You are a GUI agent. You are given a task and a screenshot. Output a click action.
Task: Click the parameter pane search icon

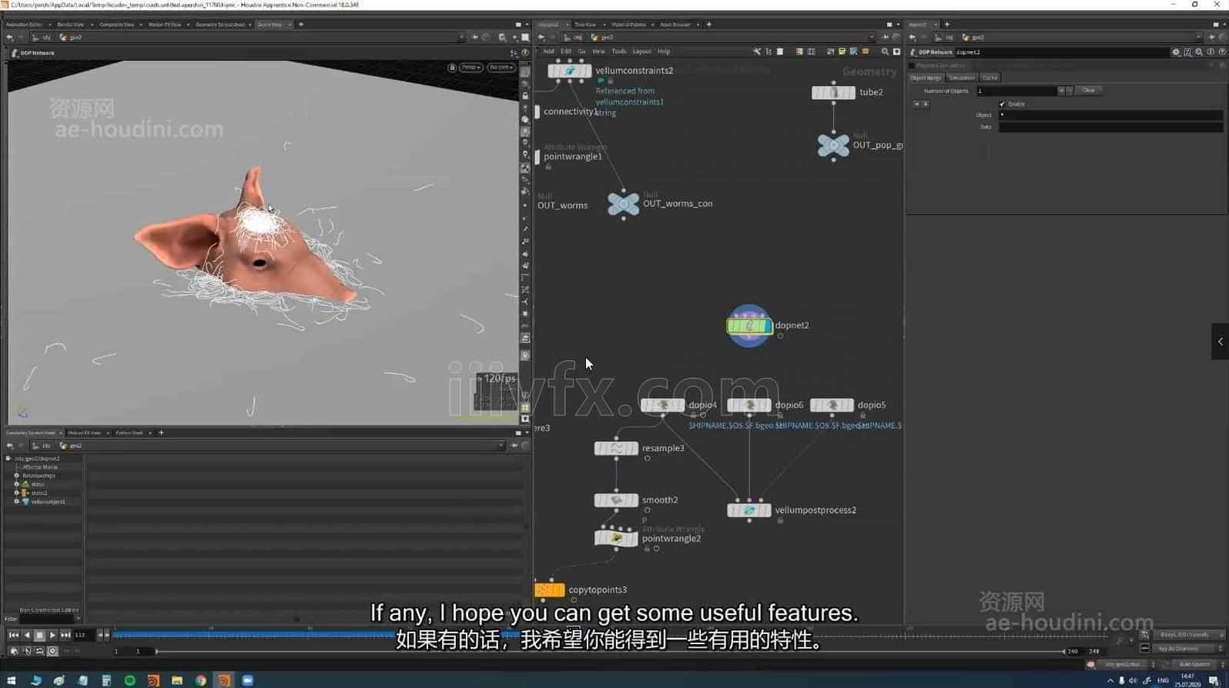tap(1199, 52)
